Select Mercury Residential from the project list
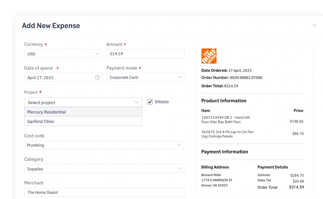323x199 pixels. point(83,112)
